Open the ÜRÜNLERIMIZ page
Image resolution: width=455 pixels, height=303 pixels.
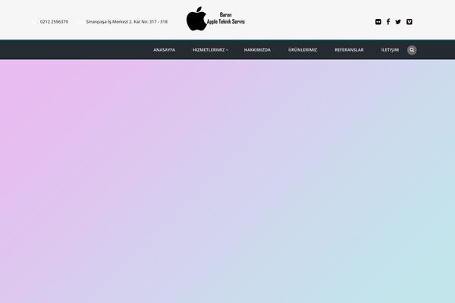coord(303,50)
